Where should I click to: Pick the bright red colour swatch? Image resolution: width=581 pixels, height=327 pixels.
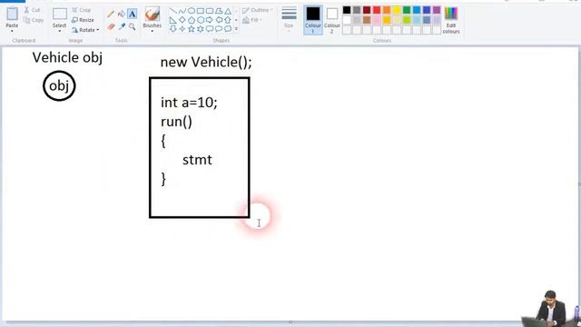[377, 10]
